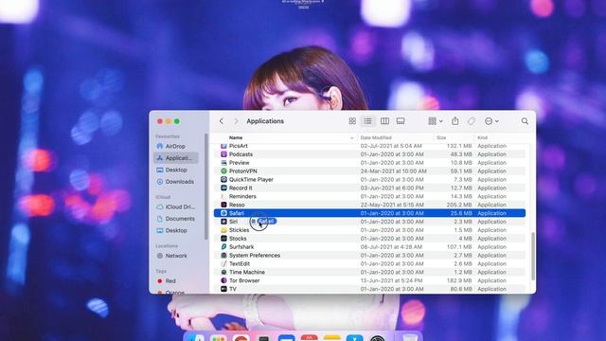The image size is (606, 341).
Task: Click the Edit Tags toolbar icon
Action: 472,121
